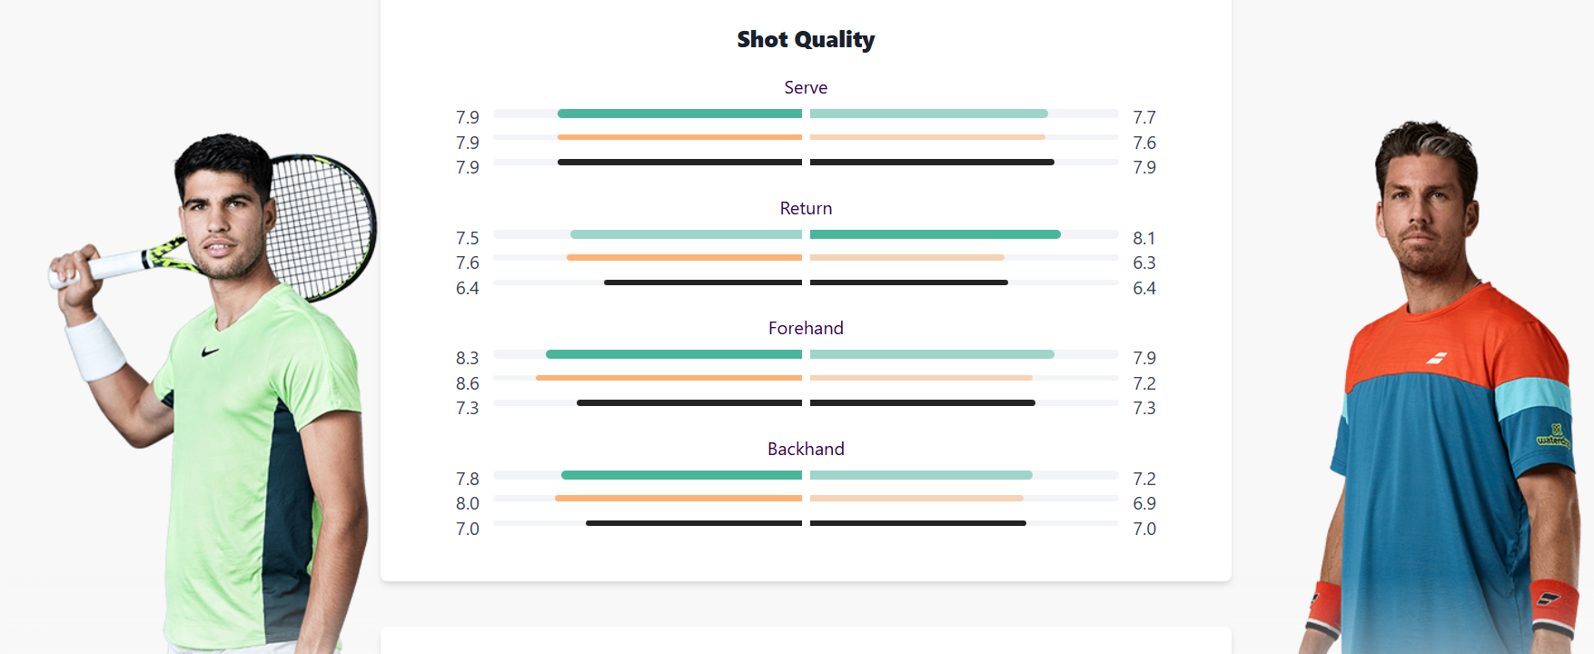The image size is (1594, 654).
Task: Click the 6.3 Return value on right
Action: point(1144,263)
